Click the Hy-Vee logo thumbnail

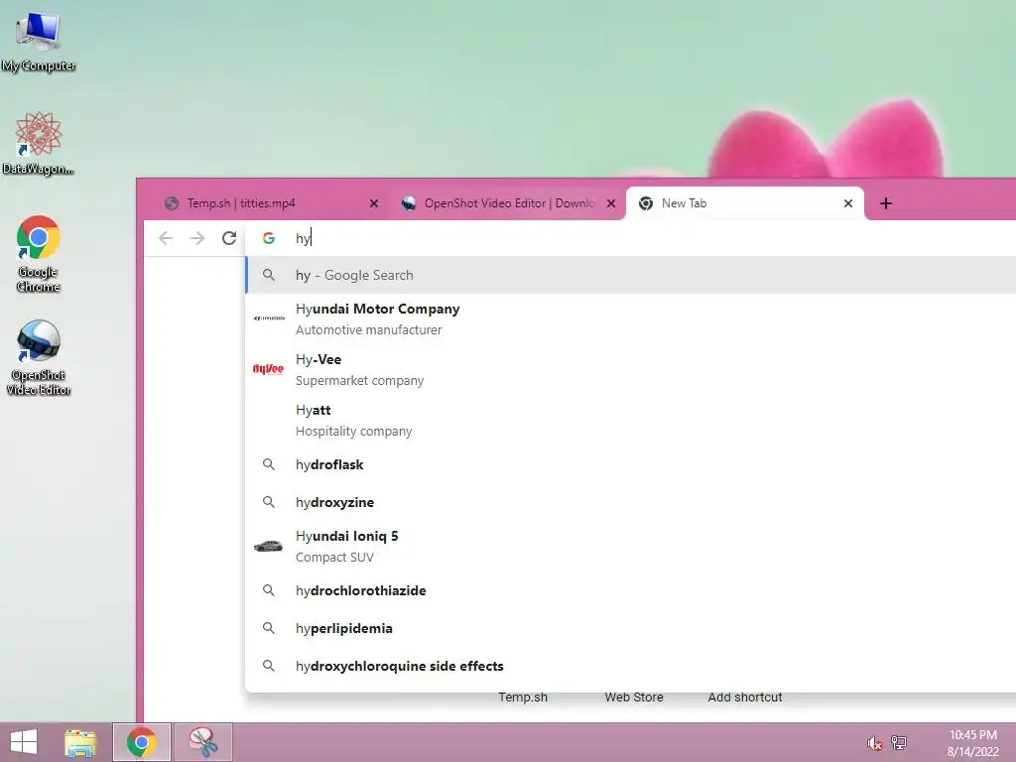click(268, 369)
